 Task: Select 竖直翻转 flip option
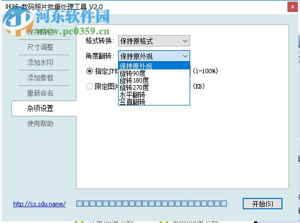tap(154, 102)
